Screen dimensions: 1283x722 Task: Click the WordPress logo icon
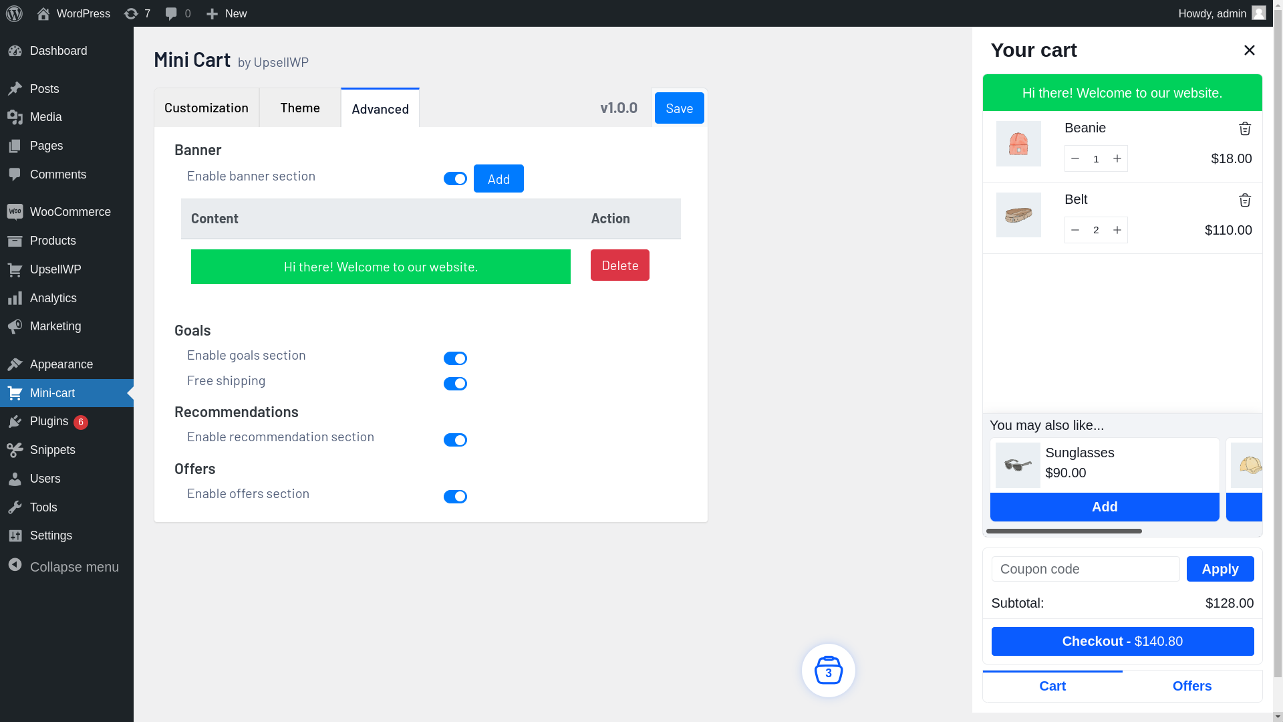14,13
